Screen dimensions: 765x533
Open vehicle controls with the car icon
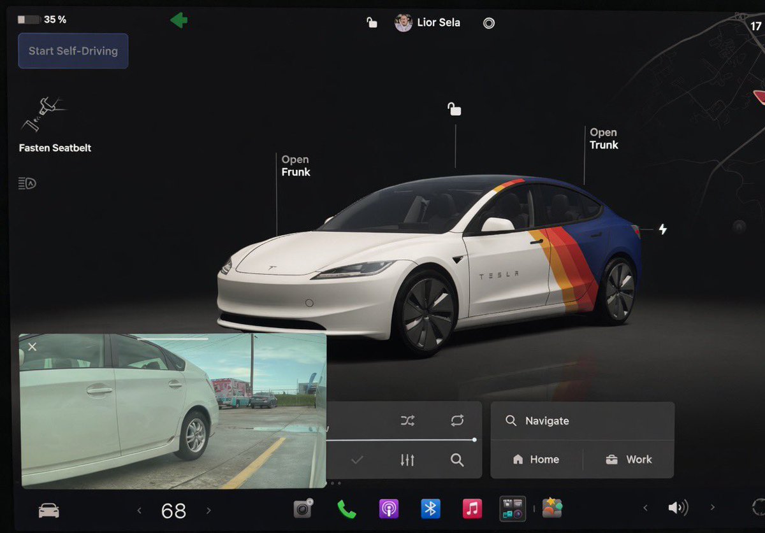(49, 510)
